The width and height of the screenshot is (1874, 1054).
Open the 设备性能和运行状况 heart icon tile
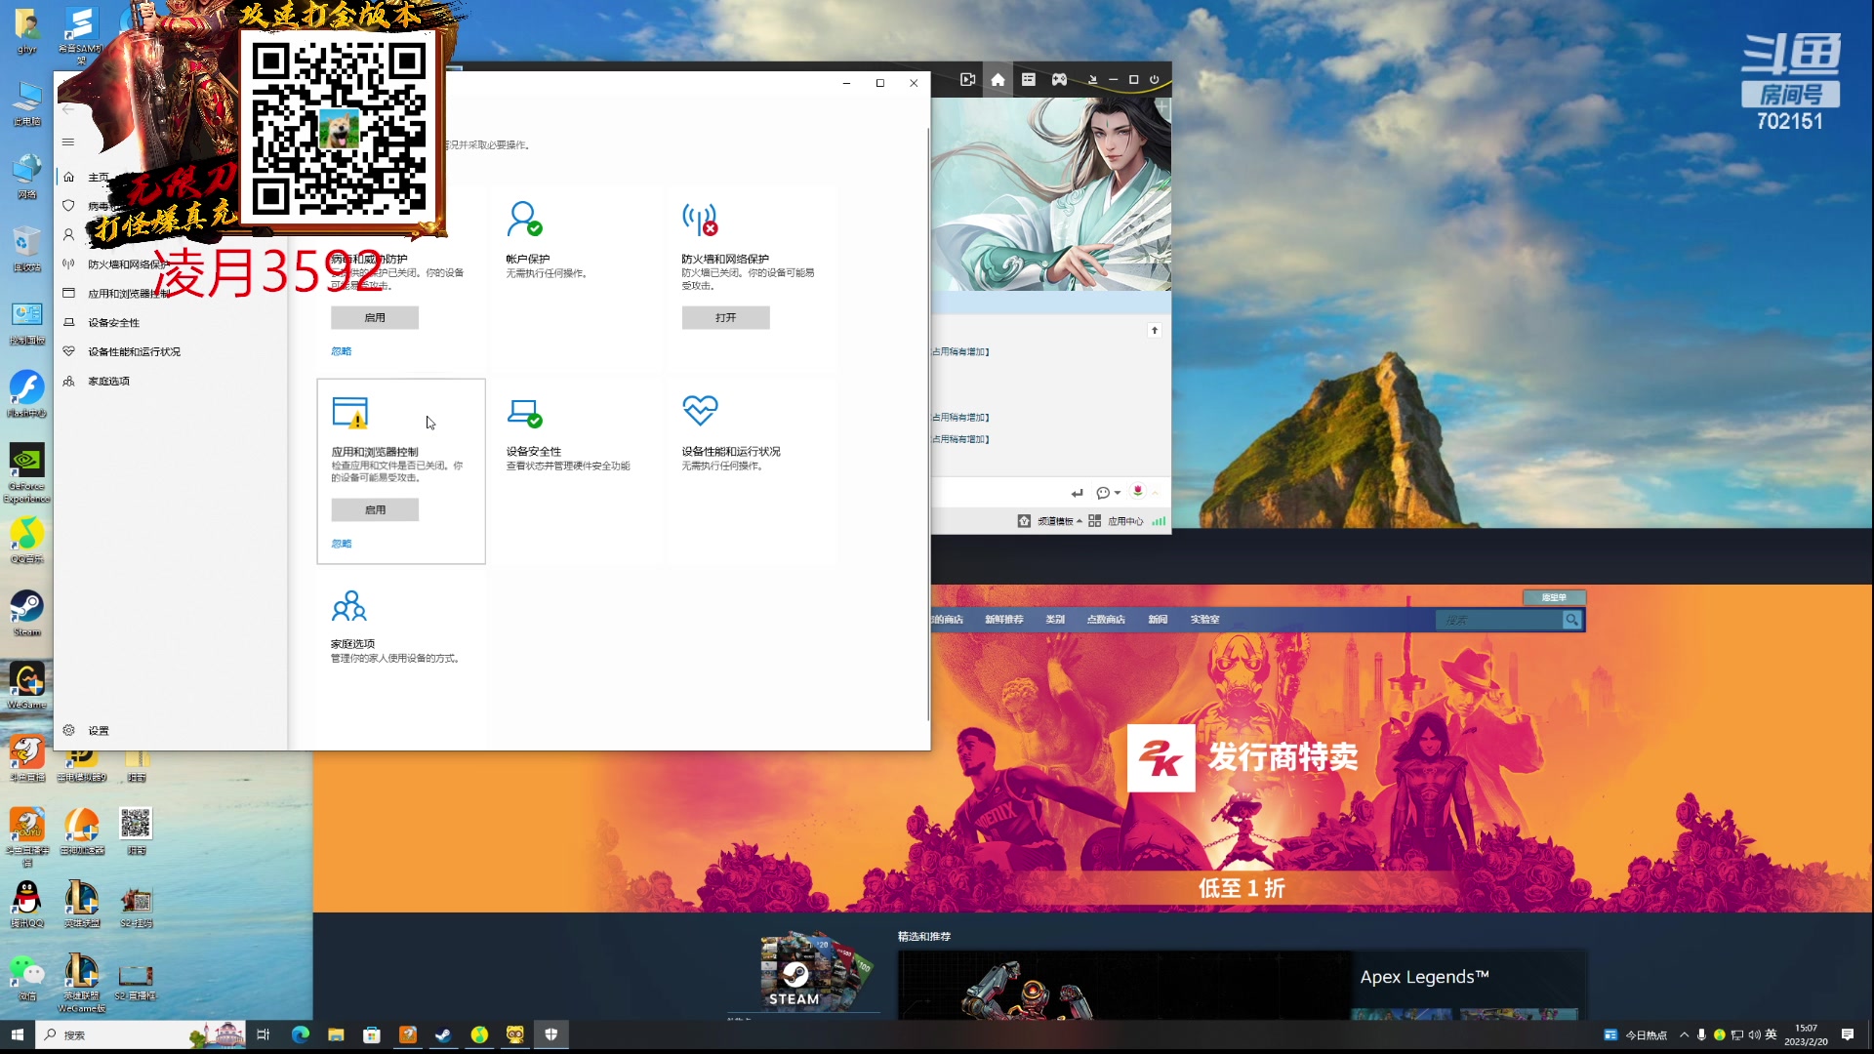(700, 410)
